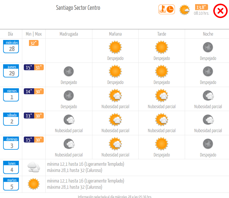229x198 pixels.
Task: Click the 15° minimum badge for jueves
Action: [29, 67]
